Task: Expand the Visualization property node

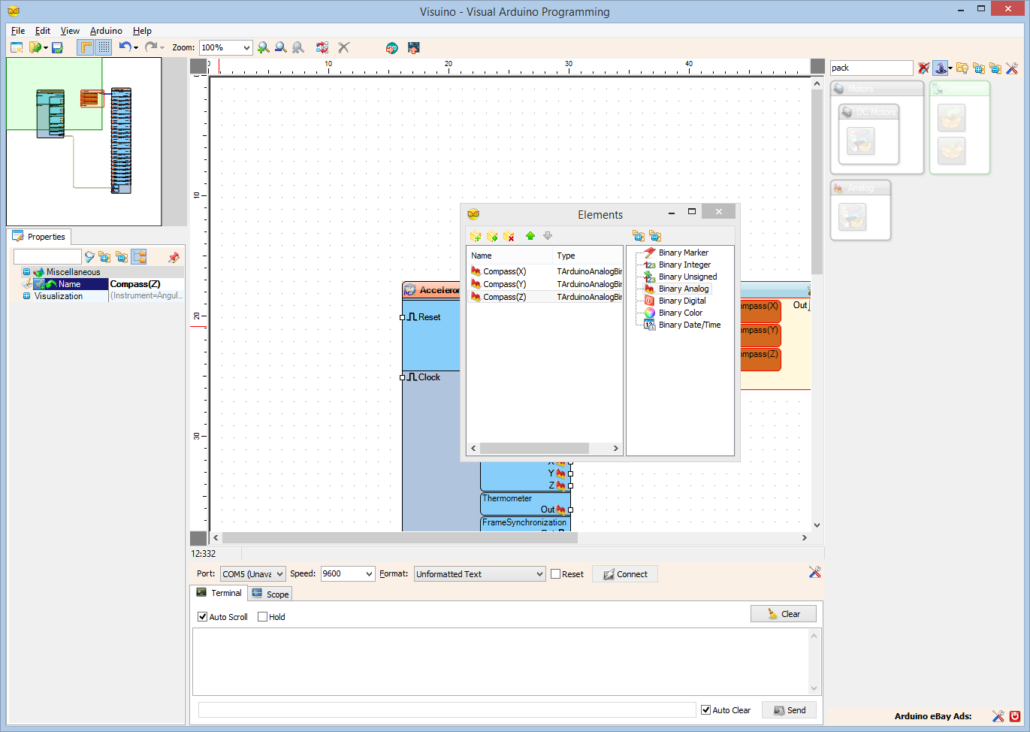Action: [26, 296]
